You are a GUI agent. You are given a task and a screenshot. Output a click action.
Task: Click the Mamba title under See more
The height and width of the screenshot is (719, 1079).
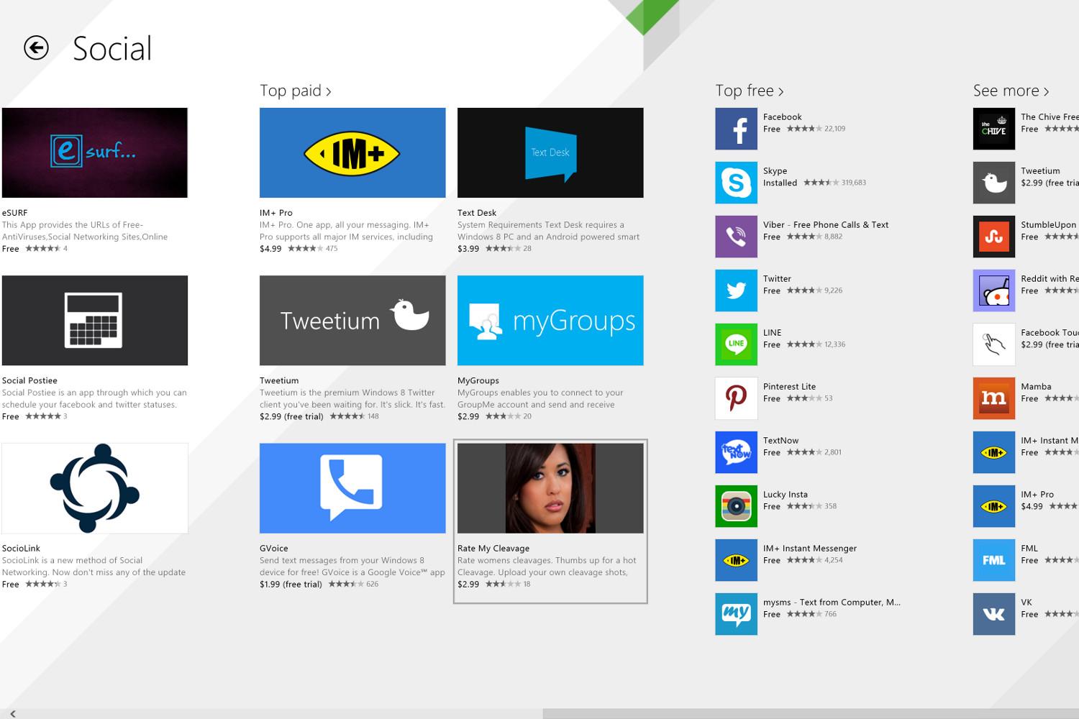[1036, 387]
